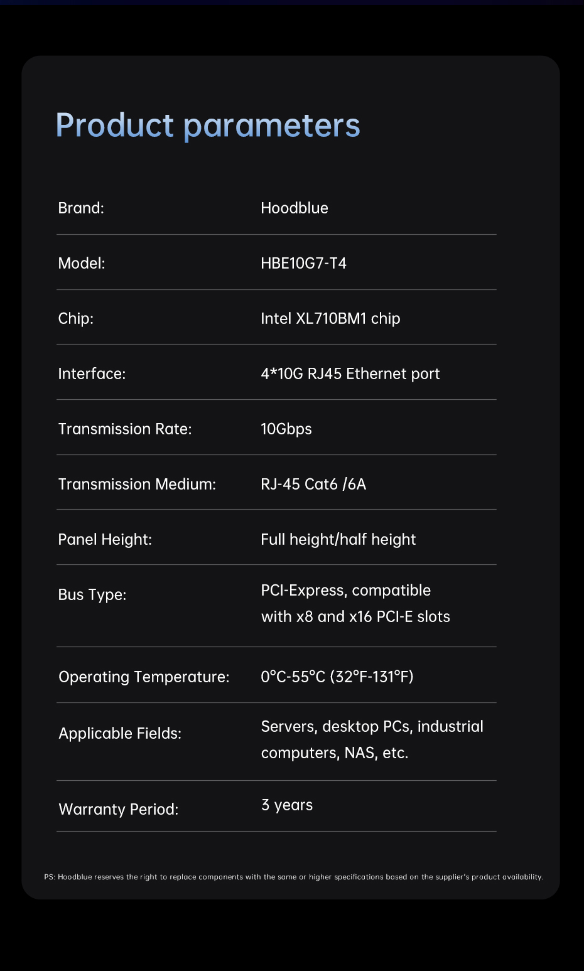Screen dimensions: 584x971
Task: Select the Applicable Fields label
Action: 120,733
